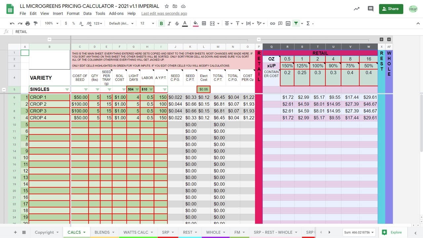Image resolution: width=423 pixels, height=238 pixels.
Task: Show all sheets list
Action: pos(24,232)
